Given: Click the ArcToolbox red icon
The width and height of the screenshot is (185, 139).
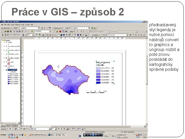Looking at the screenshot, I should click(x=60, y=31).
